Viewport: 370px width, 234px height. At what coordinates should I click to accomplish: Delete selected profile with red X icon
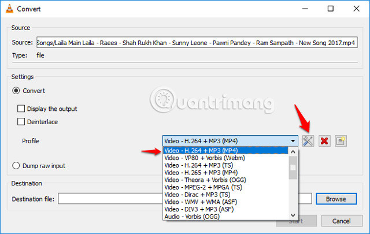tap(324, 141)
